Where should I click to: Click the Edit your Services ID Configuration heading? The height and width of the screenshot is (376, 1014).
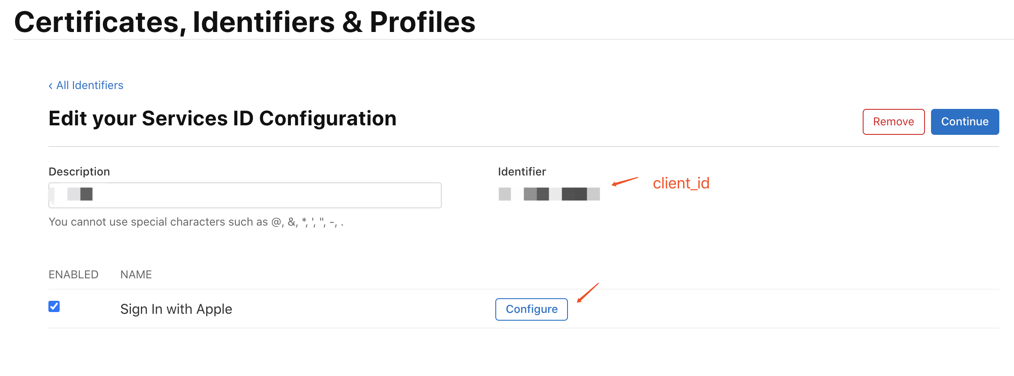222,118
